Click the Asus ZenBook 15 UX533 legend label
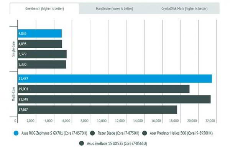This screenshot has height=150, width=230. (117, 144)
